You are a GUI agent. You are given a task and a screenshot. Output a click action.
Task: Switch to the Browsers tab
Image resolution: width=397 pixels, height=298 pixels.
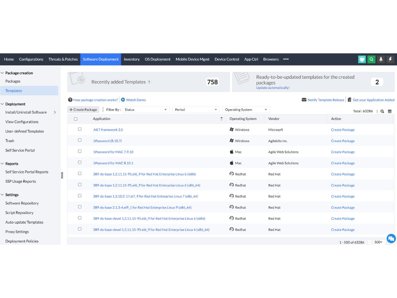271,59
